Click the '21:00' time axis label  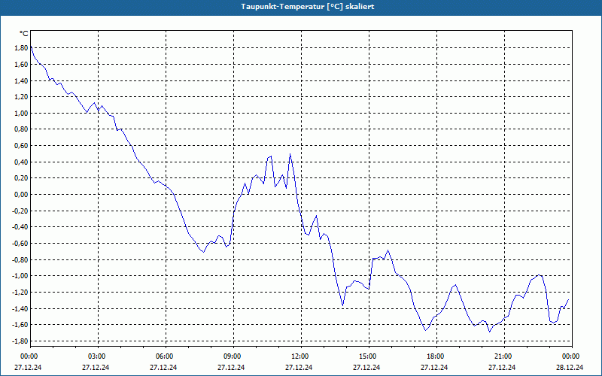503,356
